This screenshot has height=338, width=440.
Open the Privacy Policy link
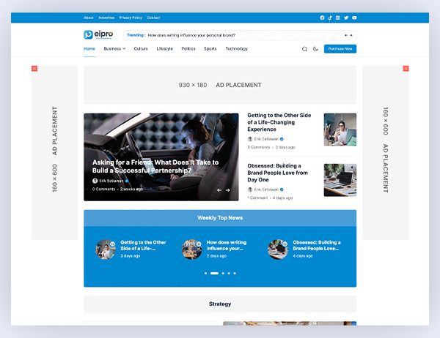pos(131,18)
